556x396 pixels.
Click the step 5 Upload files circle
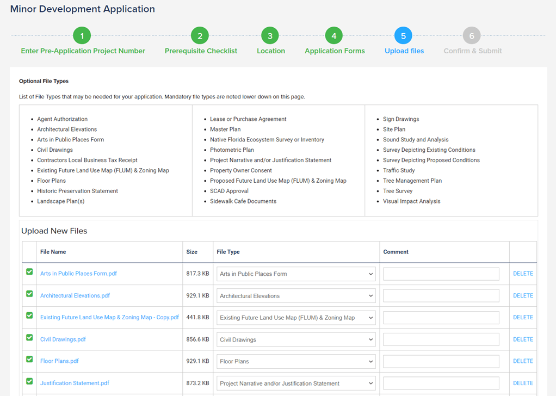(403, 36)
